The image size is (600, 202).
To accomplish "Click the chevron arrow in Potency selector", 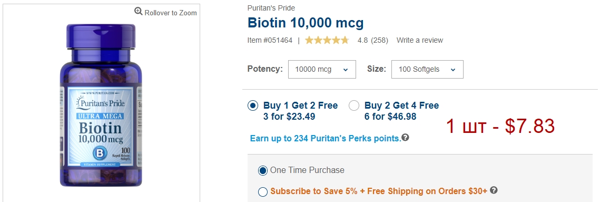I will 346,70.
